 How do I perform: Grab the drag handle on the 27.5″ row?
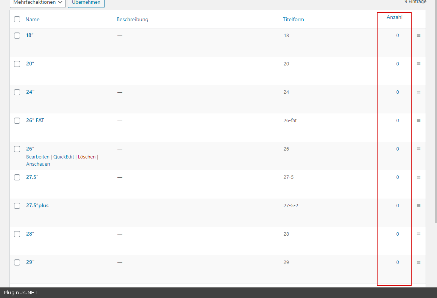coord(418,177)
